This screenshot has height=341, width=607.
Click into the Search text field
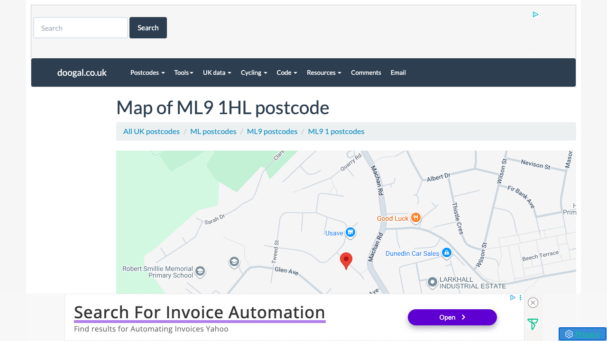pos(81,28)
